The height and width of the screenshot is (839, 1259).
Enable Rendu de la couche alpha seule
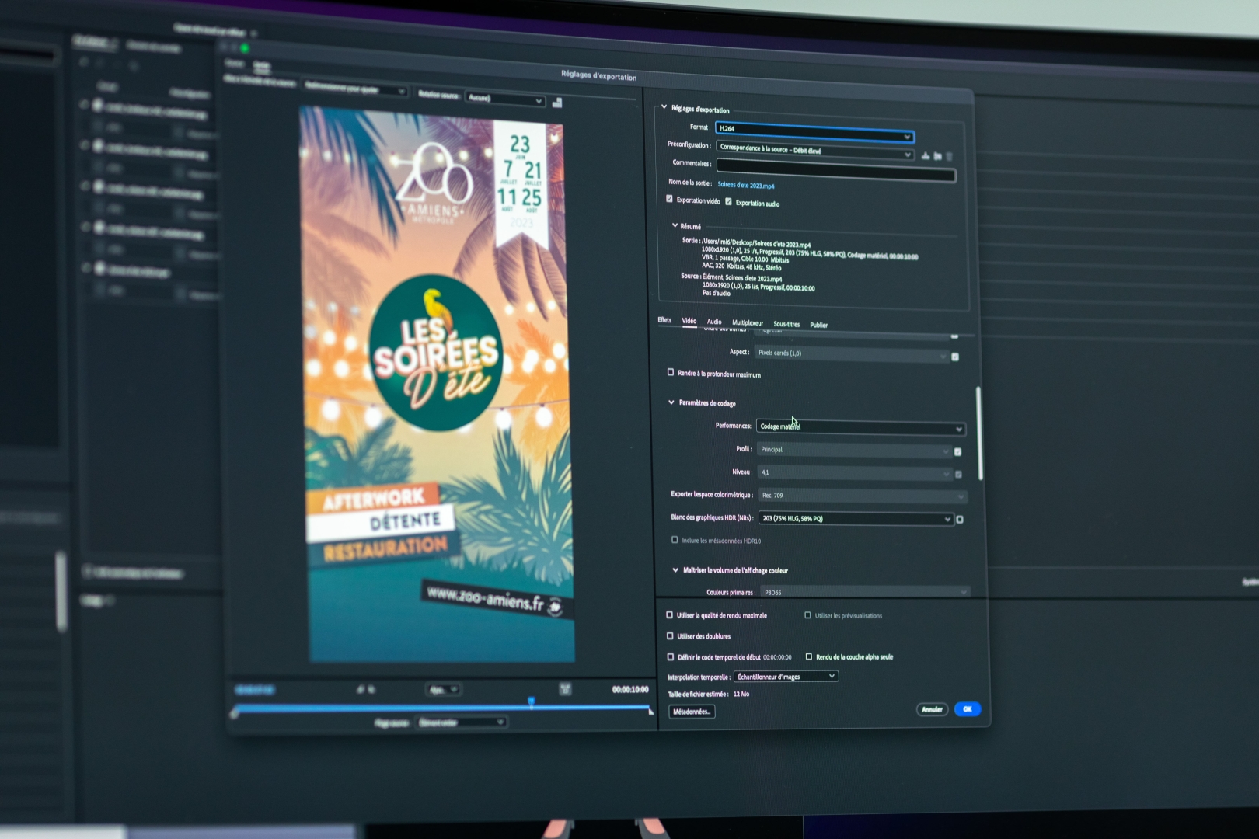(x=809, y=656)
